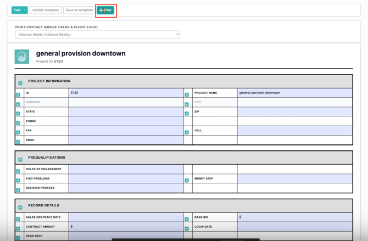Click the Fax value field
This screenshot has height=241, width=368.
(x=126, y=131)
